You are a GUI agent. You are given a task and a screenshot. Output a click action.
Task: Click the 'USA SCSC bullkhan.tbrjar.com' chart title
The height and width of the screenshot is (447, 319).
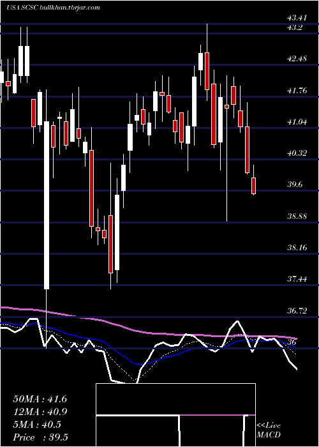53,8
